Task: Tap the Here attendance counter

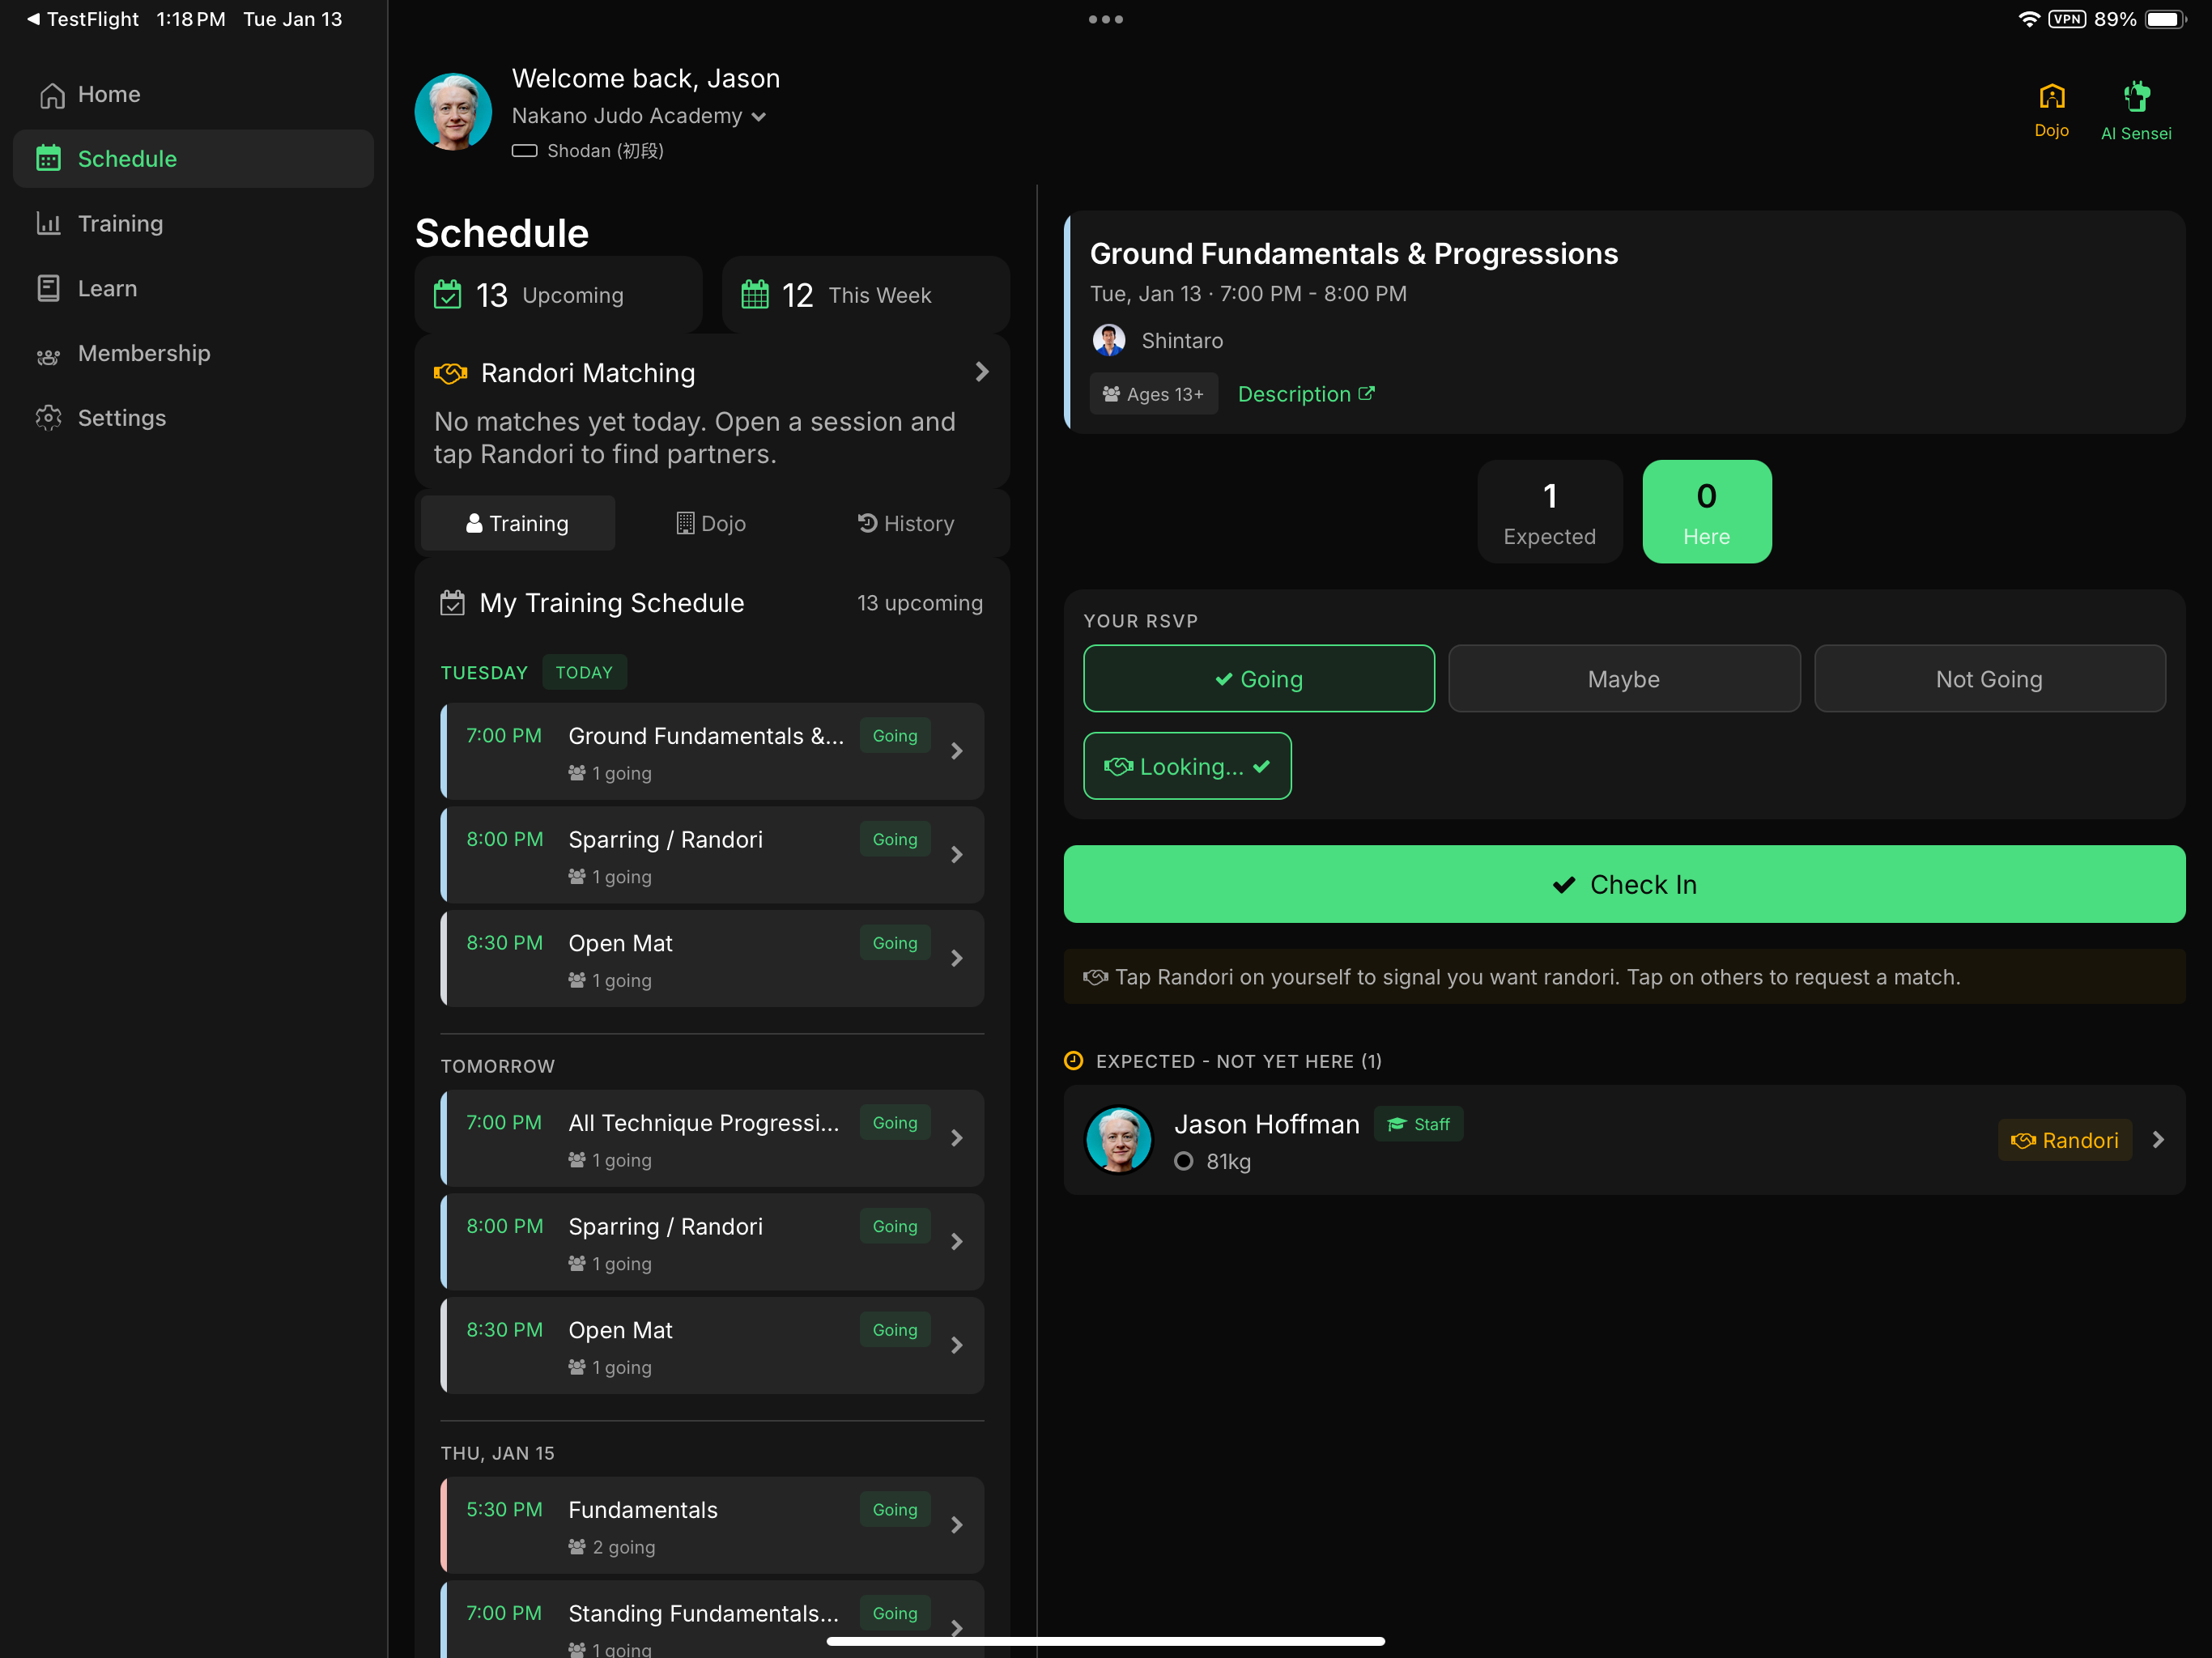Action: (x=1707, y=512)
